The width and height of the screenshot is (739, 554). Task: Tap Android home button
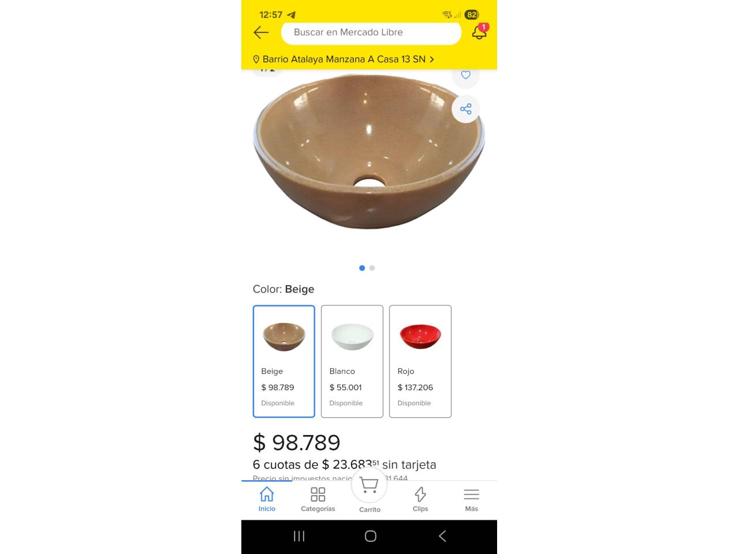point(371,536)
